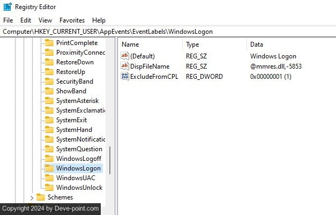Select the WindowsLogon folder icon
Screen dimensions: 336x215
coord(49,168)
